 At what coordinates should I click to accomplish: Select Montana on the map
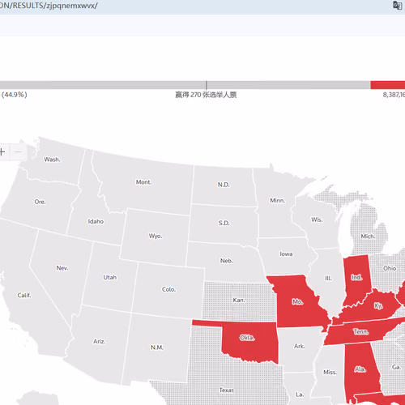pyautogui.click(x=143, y=182)
